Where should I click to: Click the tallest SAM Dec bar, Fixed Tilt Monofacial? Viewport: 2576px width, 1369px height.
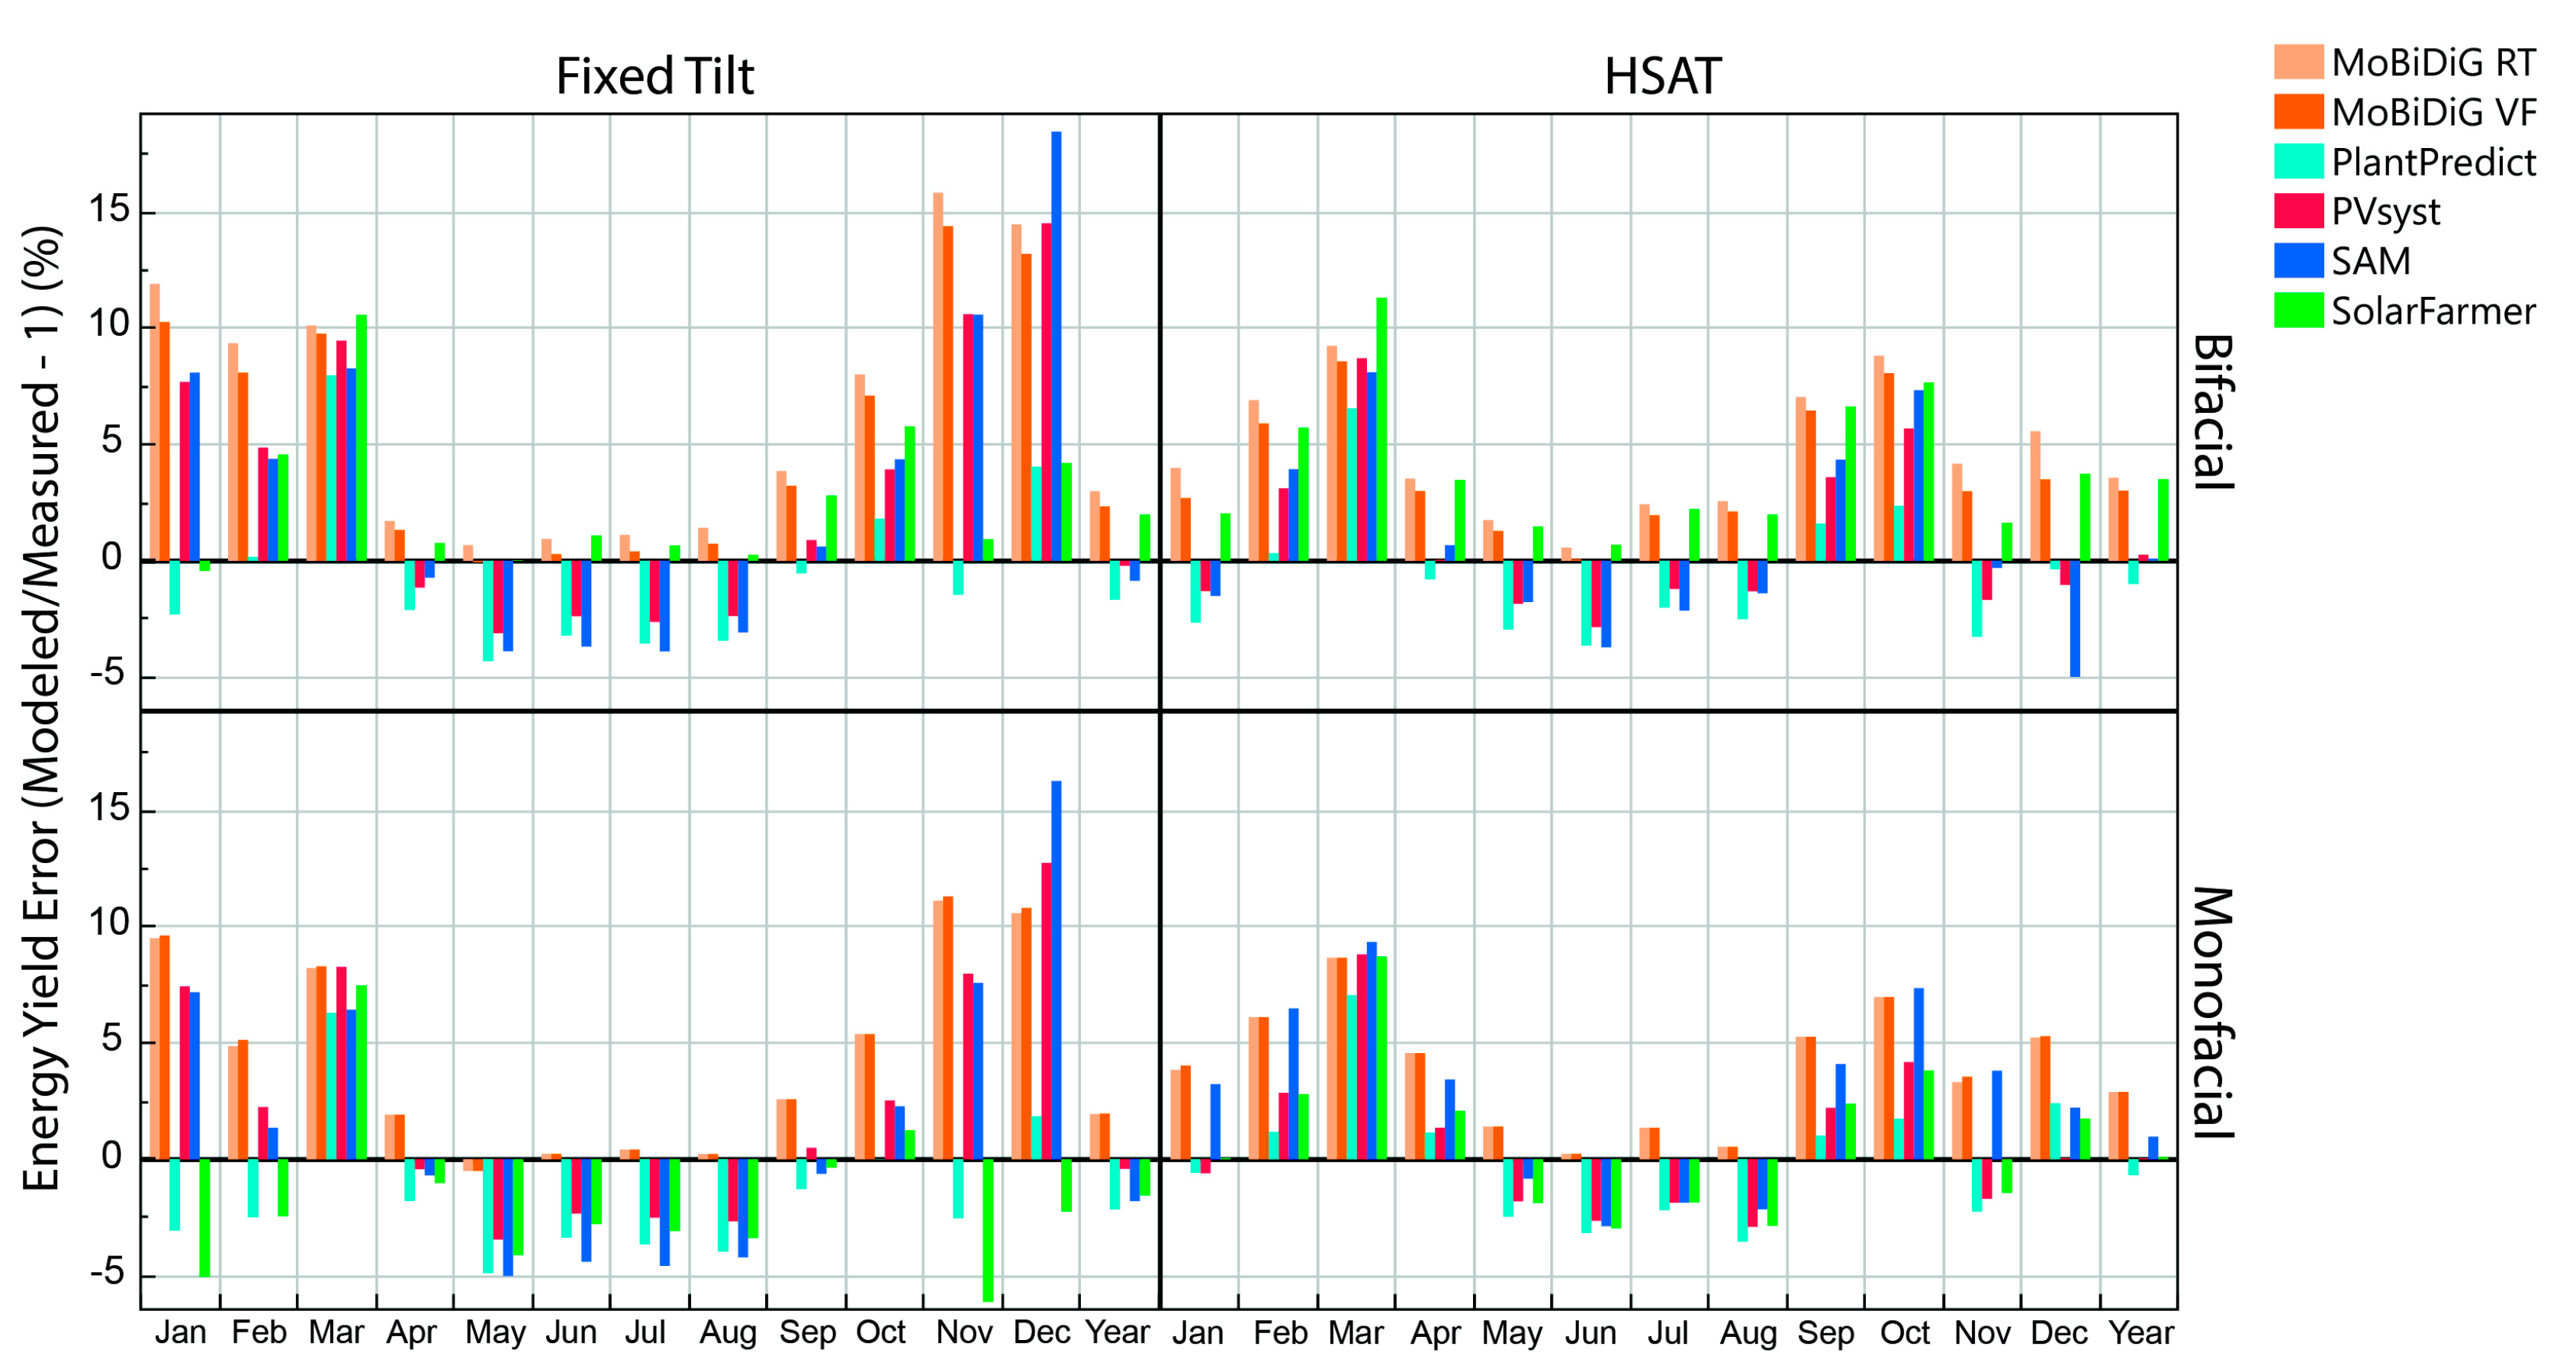coord(1056,968)
